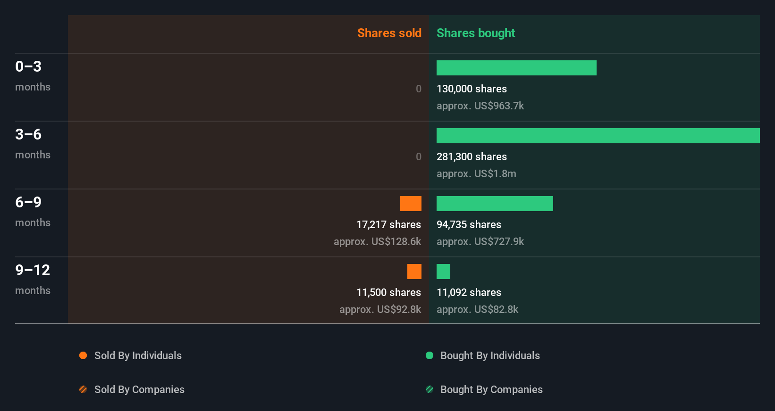This screenshot has height=411, width=775.
Task: Toggle the Sold By Companies legend label
Action: pyautogui.click(x=139, y=390)
